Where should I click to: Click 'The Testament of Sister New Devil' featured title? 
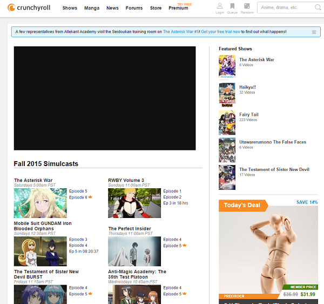tap(274, 169)
